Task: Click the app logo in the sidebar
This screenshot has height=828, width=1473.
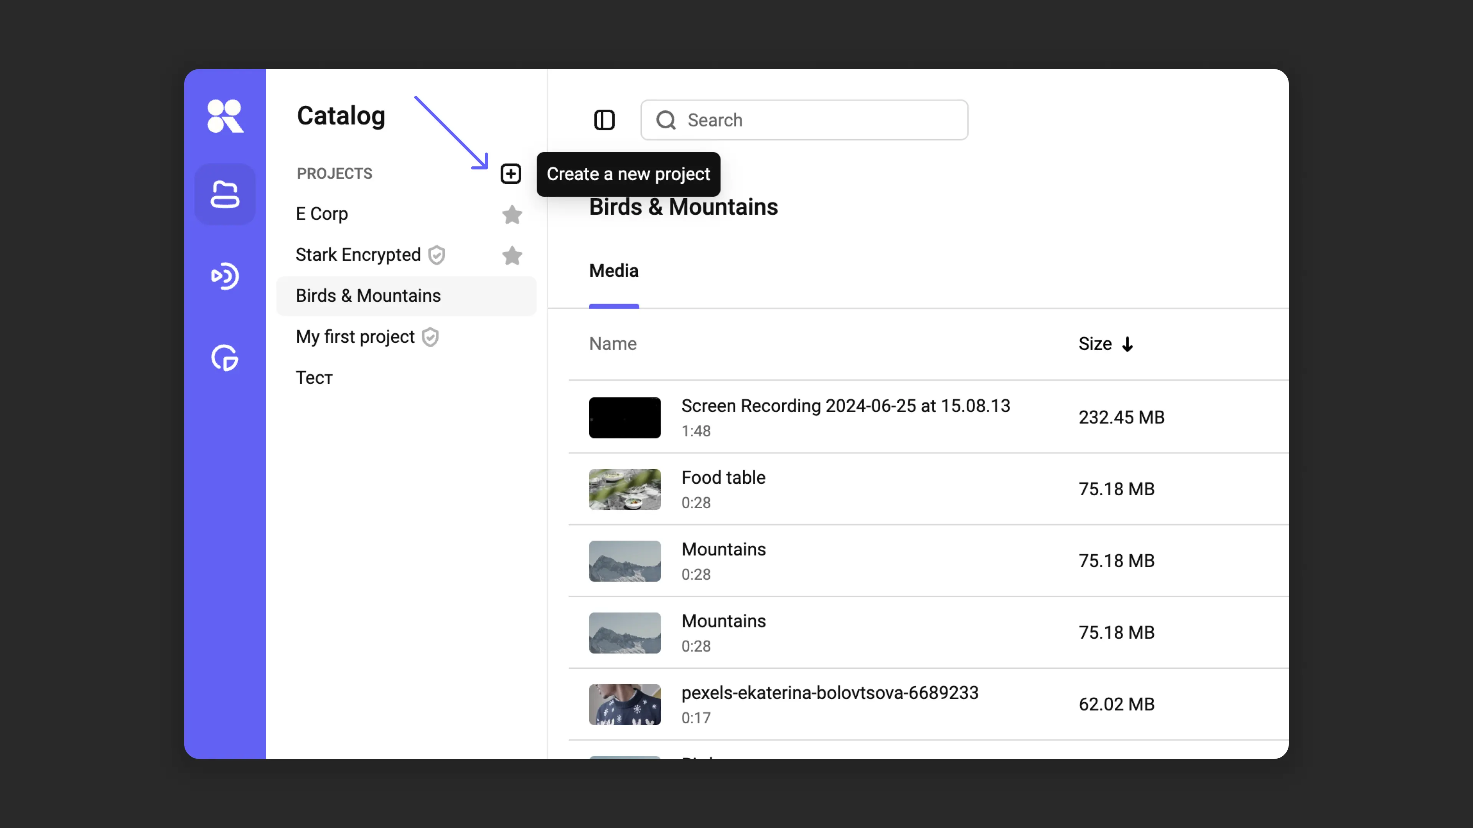Action: click(x=225, y=116)
